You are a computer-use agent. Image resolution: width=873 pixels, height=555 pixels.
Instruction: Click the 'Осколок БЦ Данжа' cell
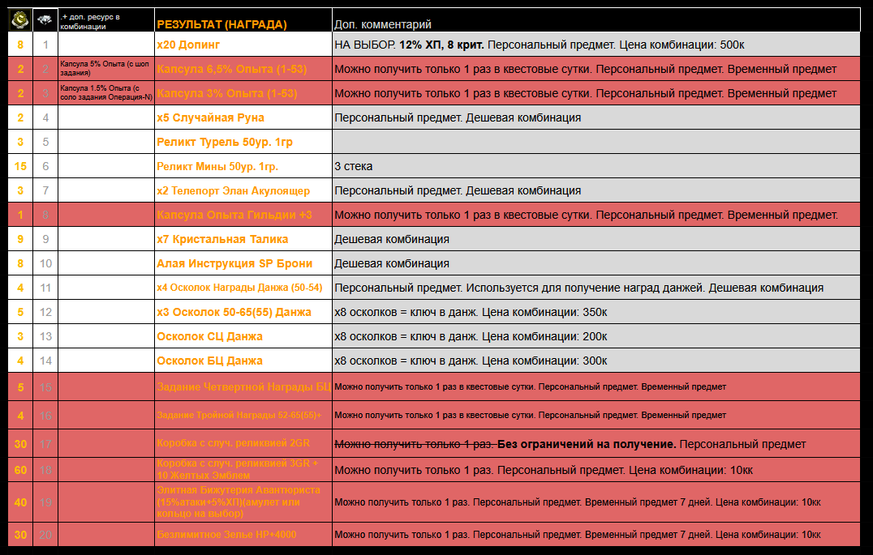(209, 361)
